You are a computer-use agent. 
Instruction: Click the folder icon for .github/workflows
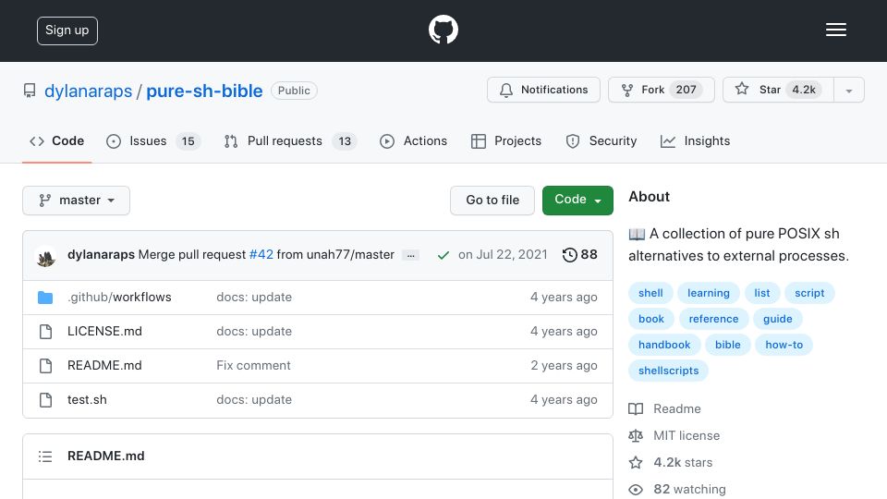45,297
